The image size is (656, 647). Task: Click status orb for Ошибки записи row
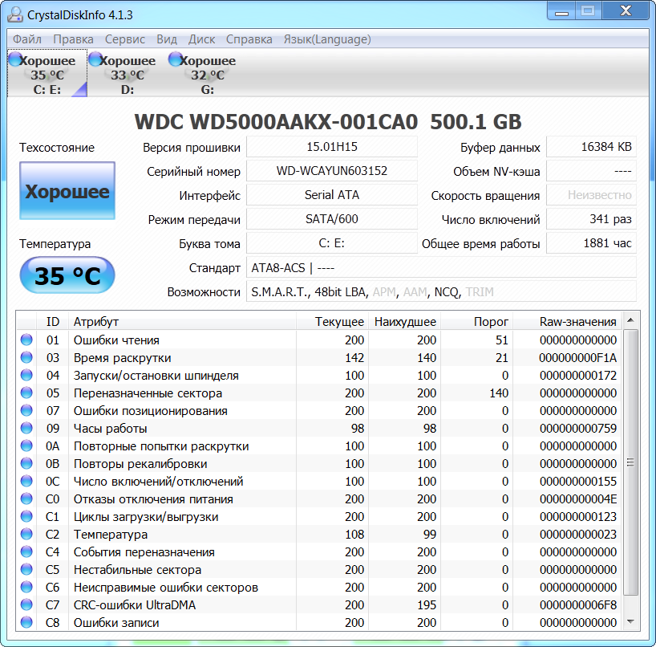point(26,622)
